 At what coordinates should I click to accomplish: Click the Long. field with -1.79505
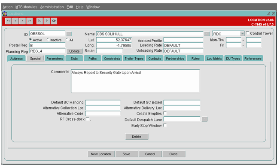click(114, 45)
